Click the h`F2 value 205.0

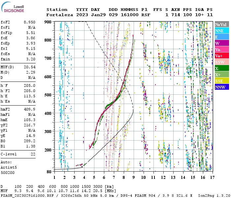(x=29, y=91)
